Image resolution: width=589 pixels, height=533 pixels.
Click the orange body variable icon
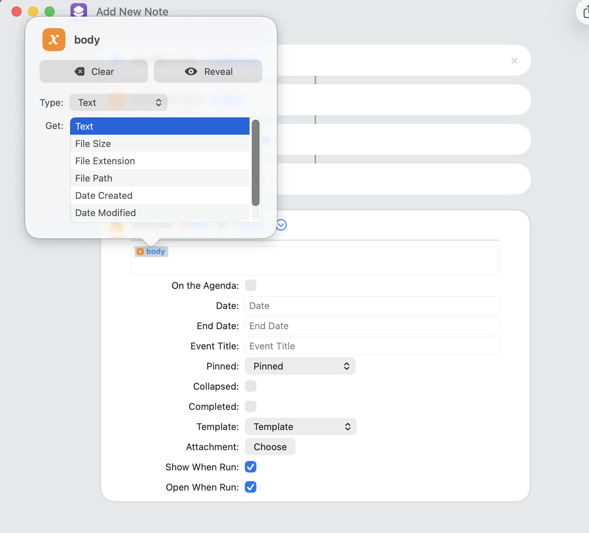click(x=54, y=40)
